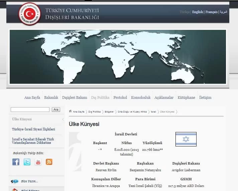The height and width of the screenshot is (191, 238).
Task: Click the Türkiye Cumhuriyeti Dışişleri Bakanlığı title
Action: pyautogui.click(x=72, y=14)
